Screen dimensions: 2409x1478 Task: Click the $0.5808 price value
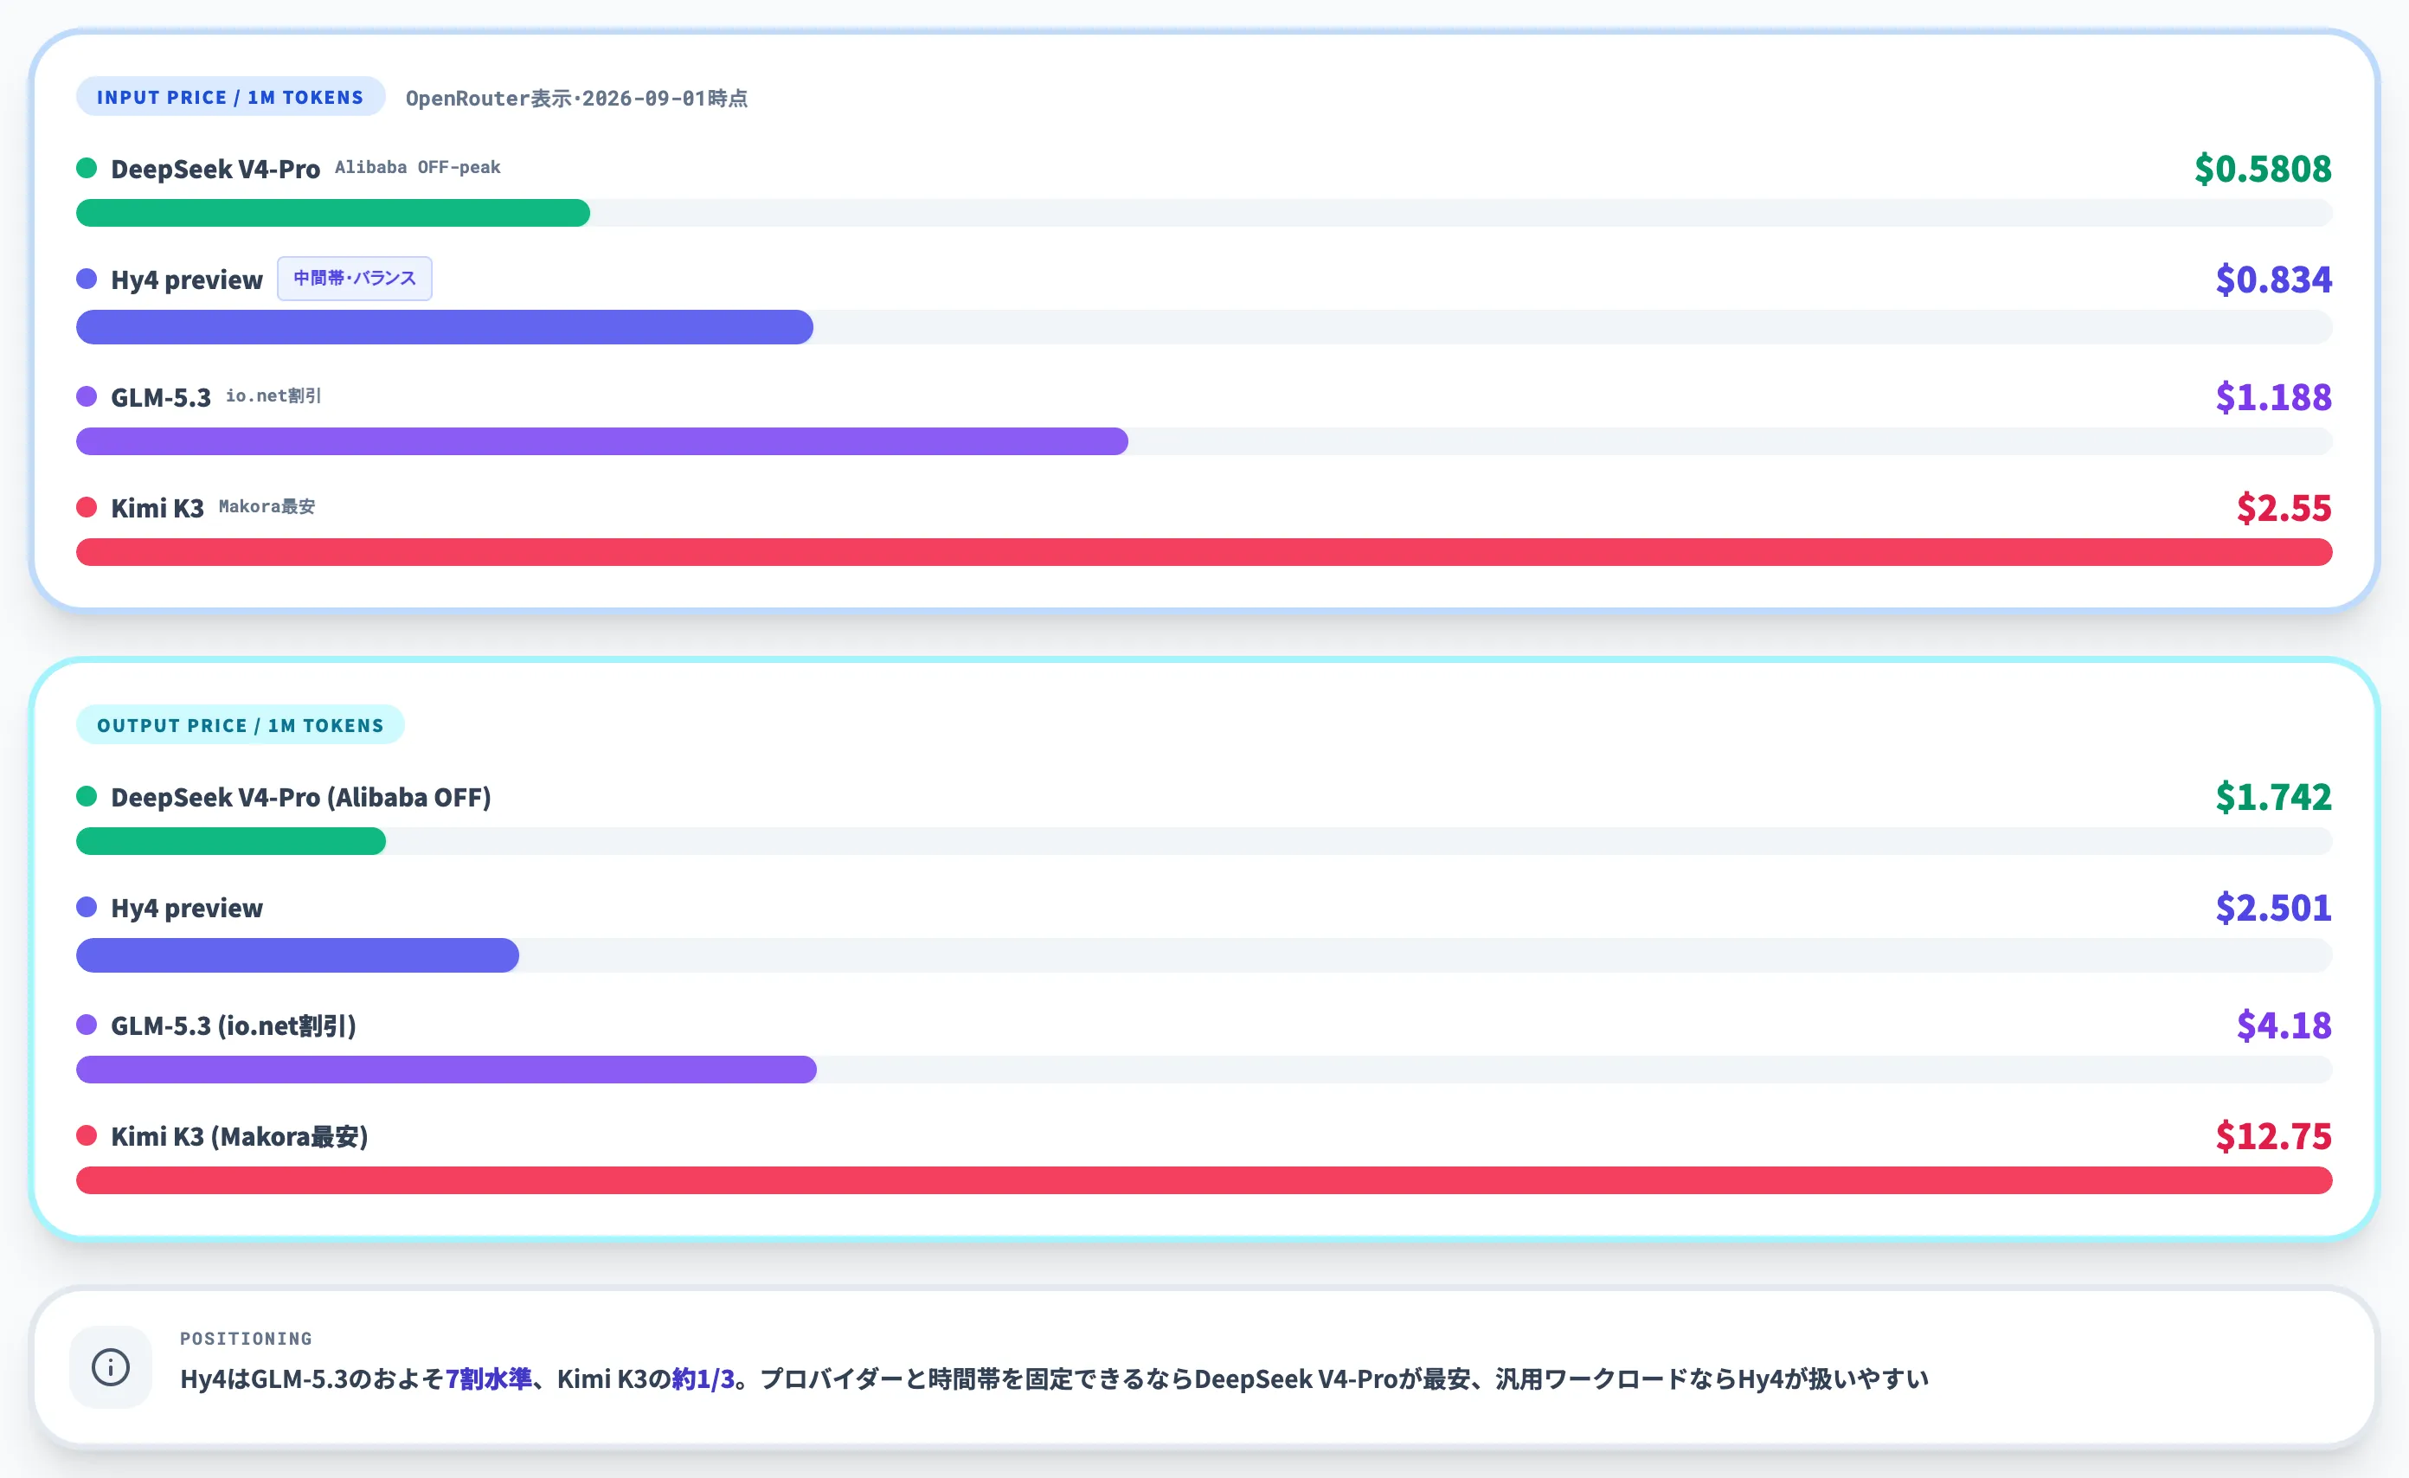(x=2263, y=169)
